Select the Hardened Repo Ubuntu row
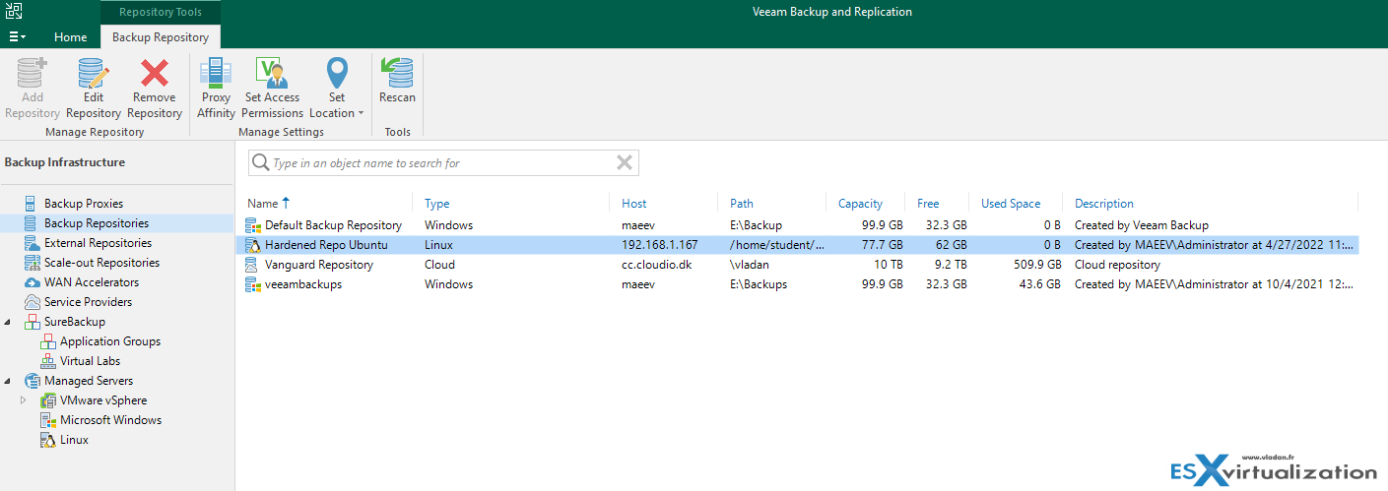This screenshot has height=491, width=1388. coord(800,245)
